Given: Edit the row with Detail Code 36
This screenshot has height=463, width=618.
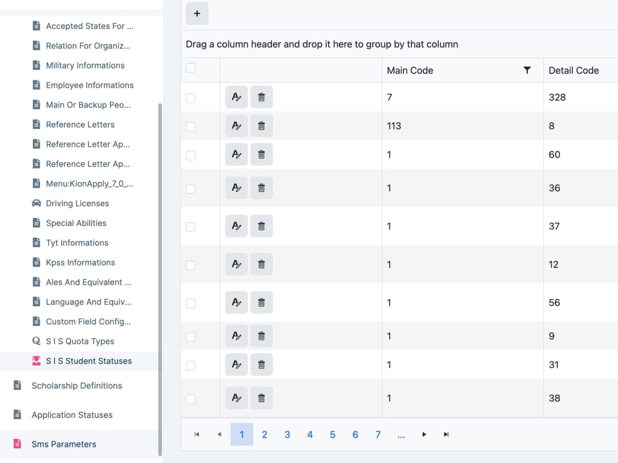Looking at the screenshot, I should [x=237, y=188].
